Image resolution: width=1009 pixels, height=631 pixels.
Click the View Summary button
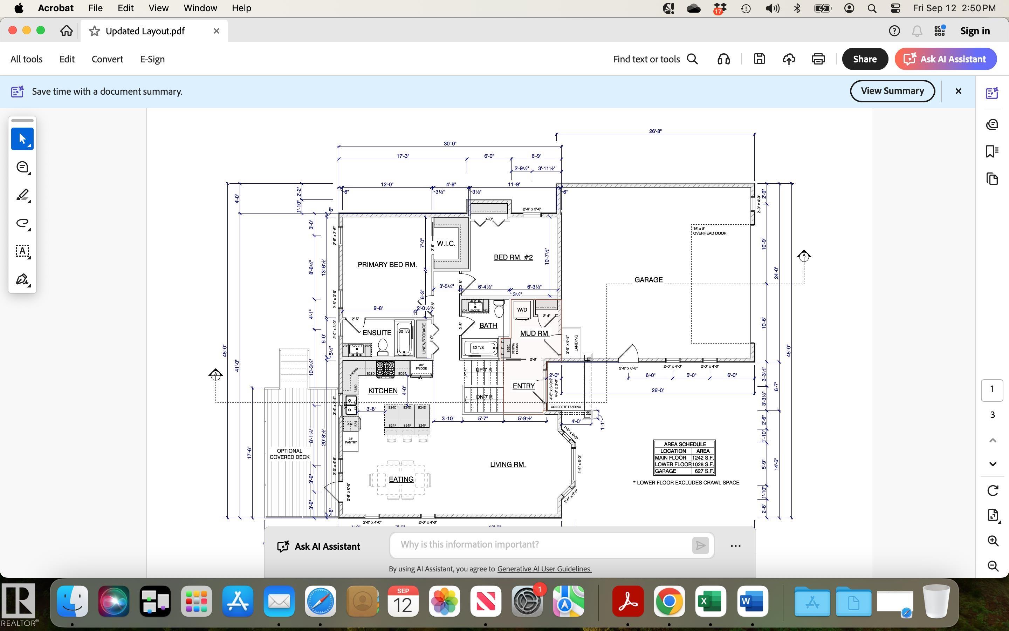coord(892,91)
